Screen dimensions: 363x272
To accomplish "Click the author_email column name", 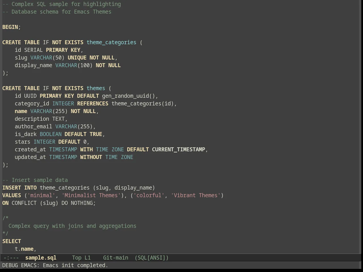I will point(33,127).
